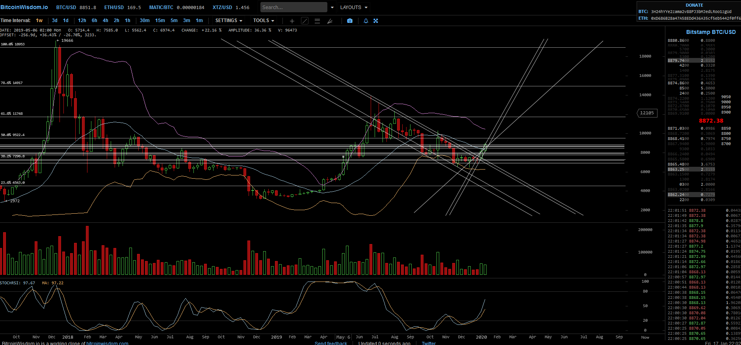Open the SETTINGS dropdown menu
Screen dimensions: 741x345
229,21
